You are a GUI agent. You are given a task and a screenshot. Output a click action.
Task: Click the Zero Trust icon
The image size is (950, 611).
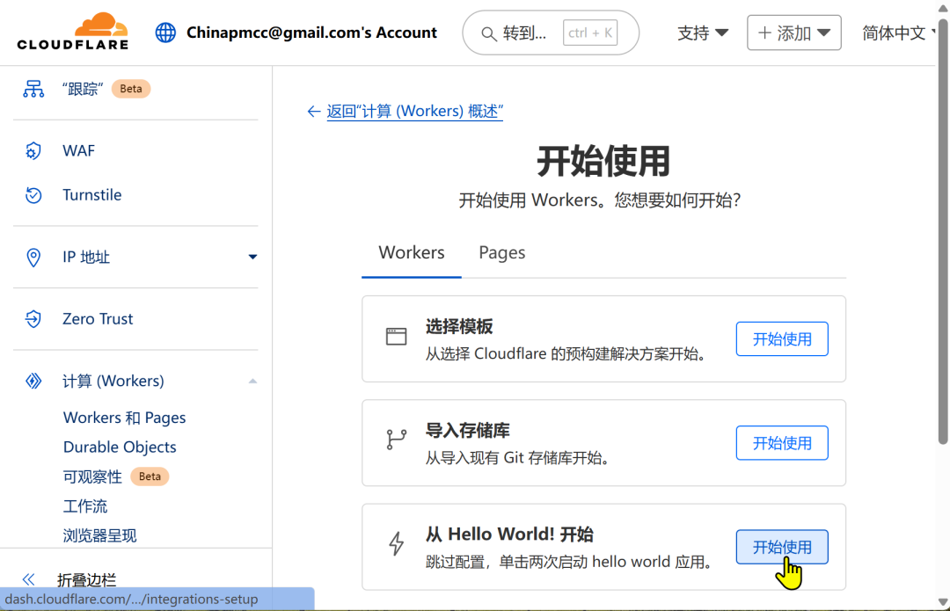point(33,319)
